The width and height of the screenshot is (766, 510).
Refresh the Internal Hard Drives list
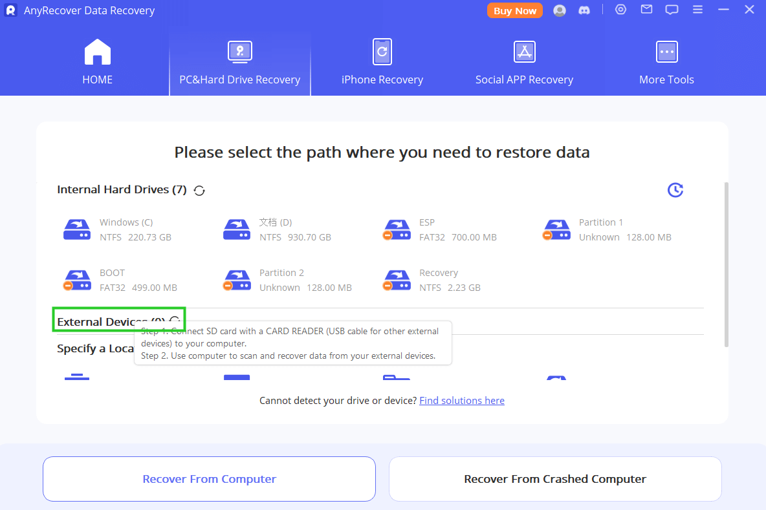[x=199, y=190]
